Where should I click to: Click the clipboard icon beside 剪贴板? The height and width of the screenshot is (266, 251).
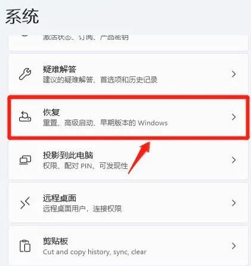[25, 246]
